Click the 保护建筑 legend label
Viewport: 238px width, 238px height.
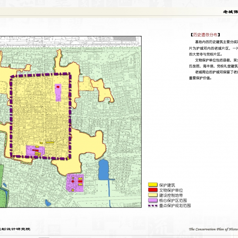pyautogui.click(x=168, y=185)
